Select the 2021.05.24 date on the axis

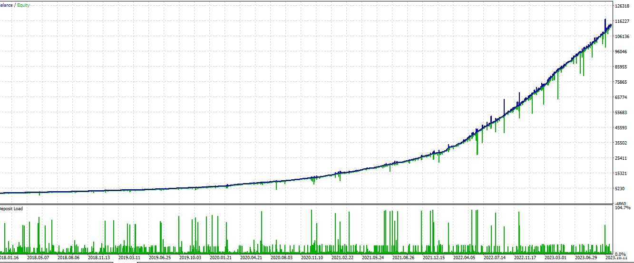373,258
